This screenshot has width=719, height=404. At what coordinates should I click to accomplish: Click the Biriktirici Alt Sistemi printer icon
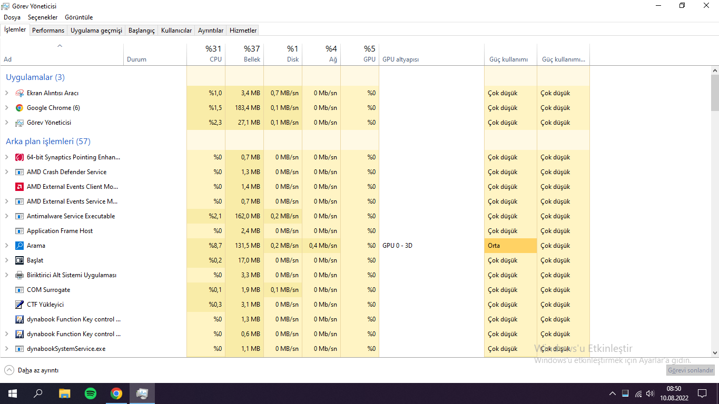click(19, 275)
